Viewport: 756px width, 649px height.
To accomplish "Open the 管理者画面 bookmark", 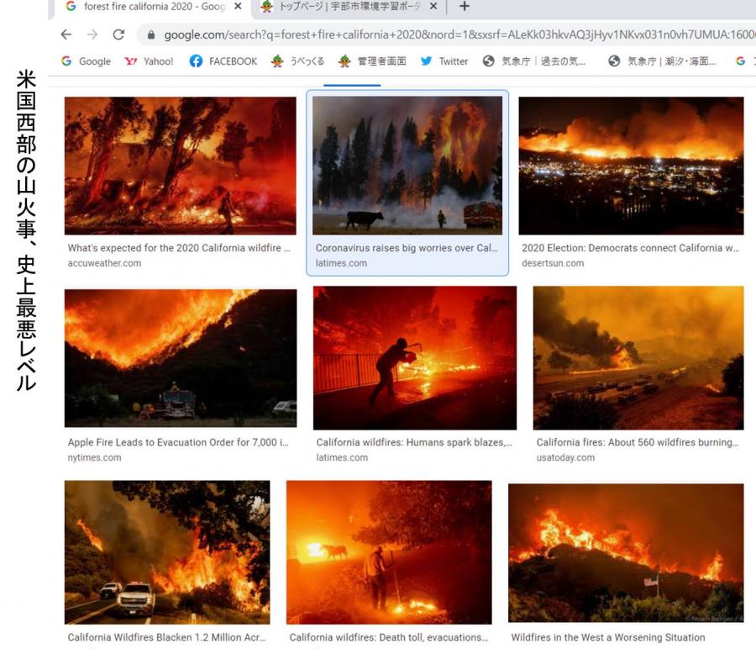I will tap(372, 61).
